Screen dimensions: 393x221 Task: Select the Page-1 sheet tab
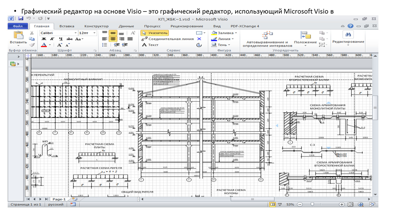pos(59,199)
